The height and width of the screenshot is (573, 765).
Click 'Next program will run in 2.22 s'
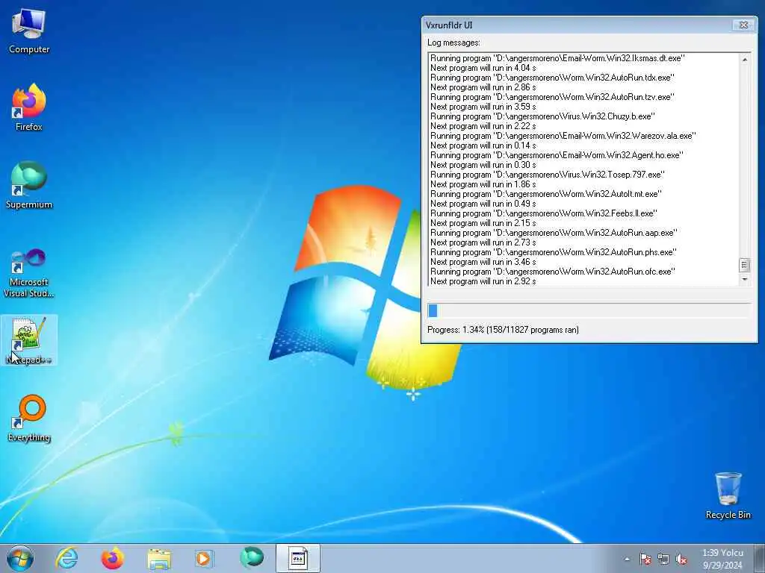coord(483,126)
